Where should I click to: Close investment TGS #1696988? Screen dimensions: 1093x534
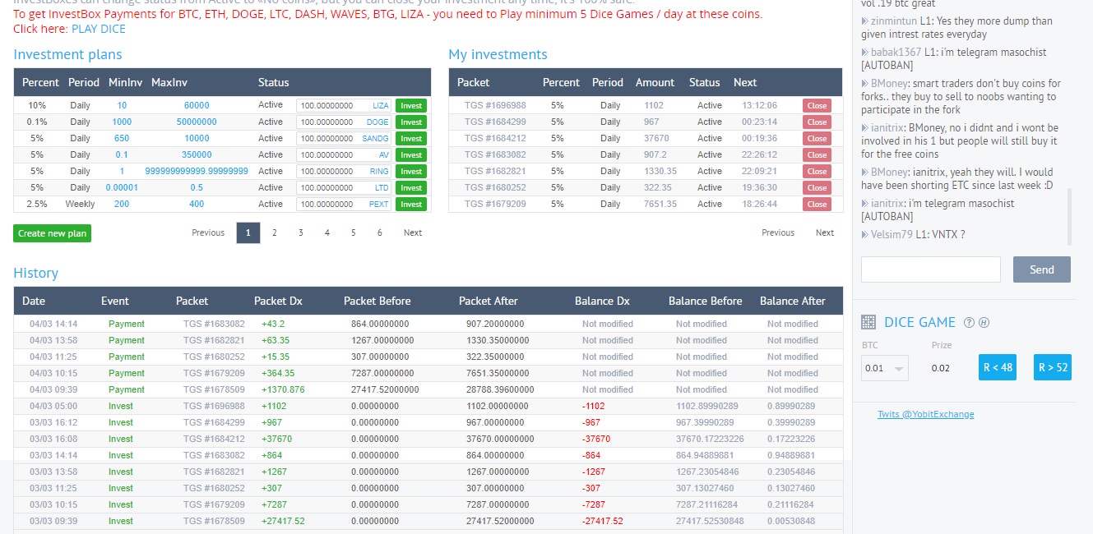click(817, 105)
